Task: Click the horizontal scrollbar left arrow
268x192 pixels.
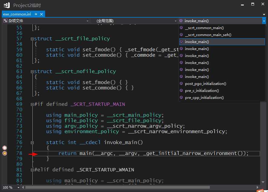Action: coord(23,187)
